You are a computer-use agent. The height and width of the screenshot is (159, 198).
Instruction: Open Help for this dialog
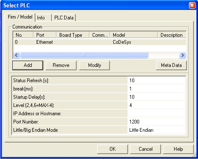(x=178, y=149)
